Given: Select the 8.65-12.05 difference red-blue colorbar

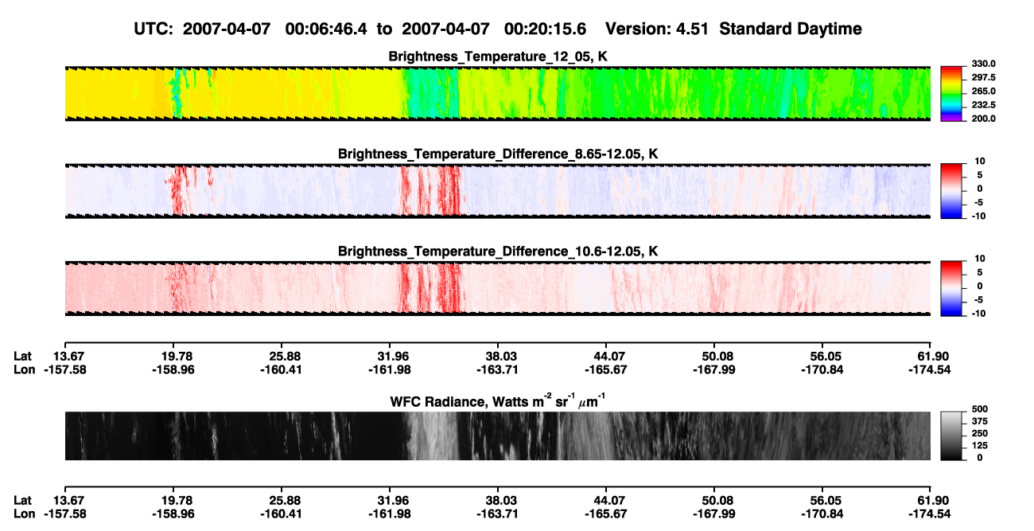Looking at the screenshot, I should tap(951, 190).
